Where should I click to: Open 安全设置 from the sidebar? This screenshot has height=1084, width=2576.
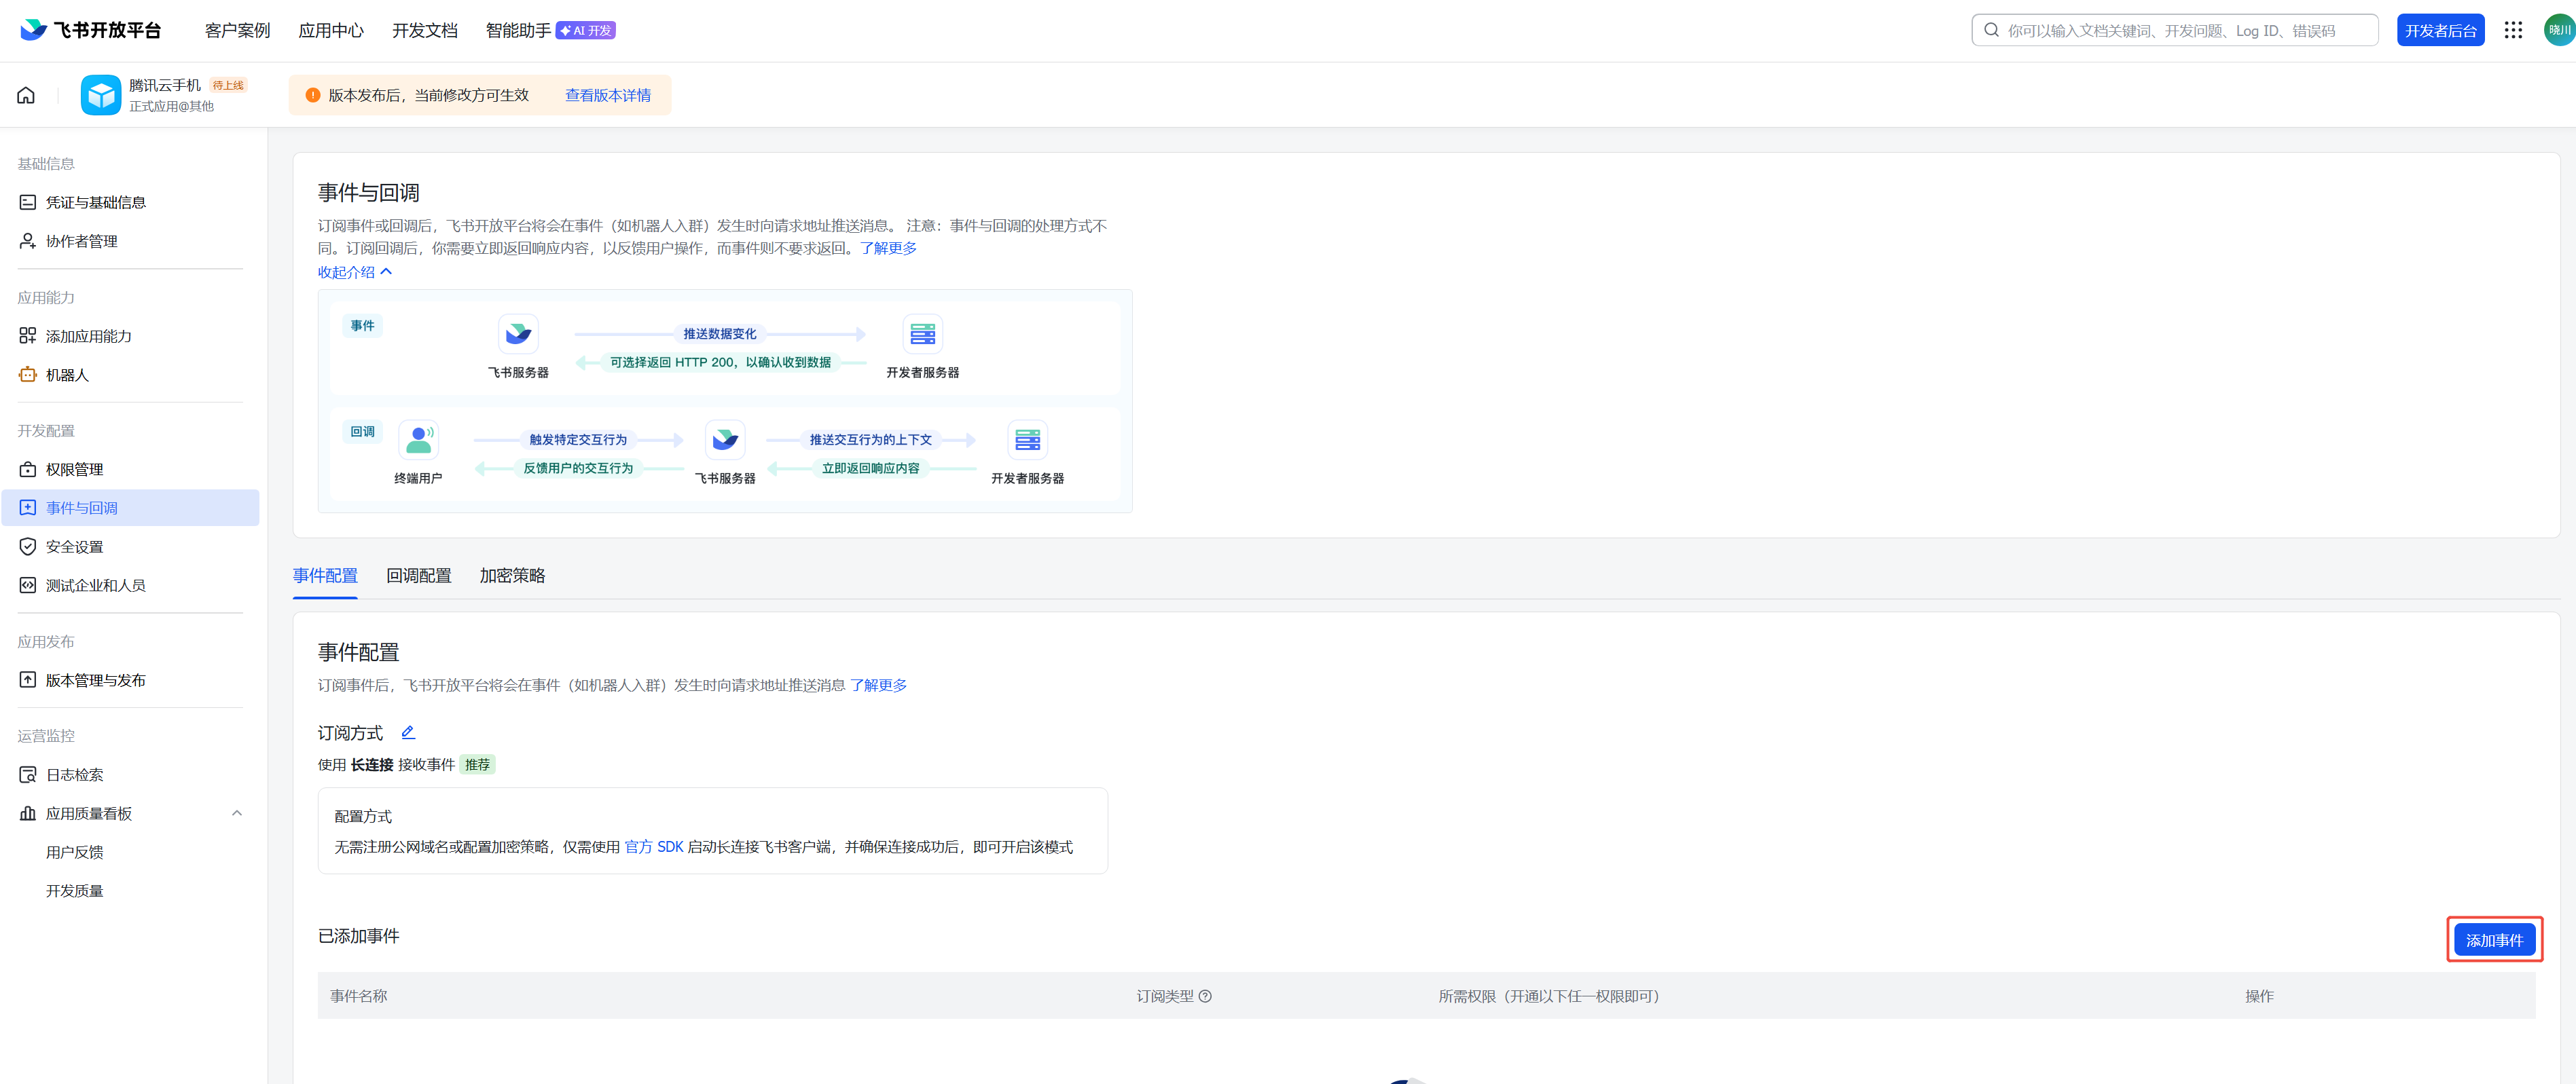click(74, 546)
